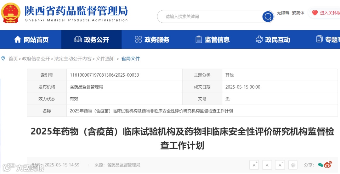Viewport: 340px width, 174px height.
Task: Open the 政务服务 menu
Action: (x=152, y=39)
